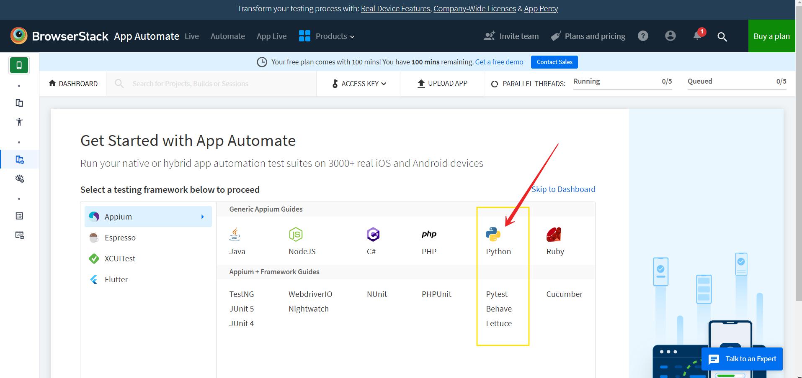Image resolution: width=802 pixels, height=378 pixels.
Task: Open Company-Wide Licenses banner link
Action: [x=474, y=8]
